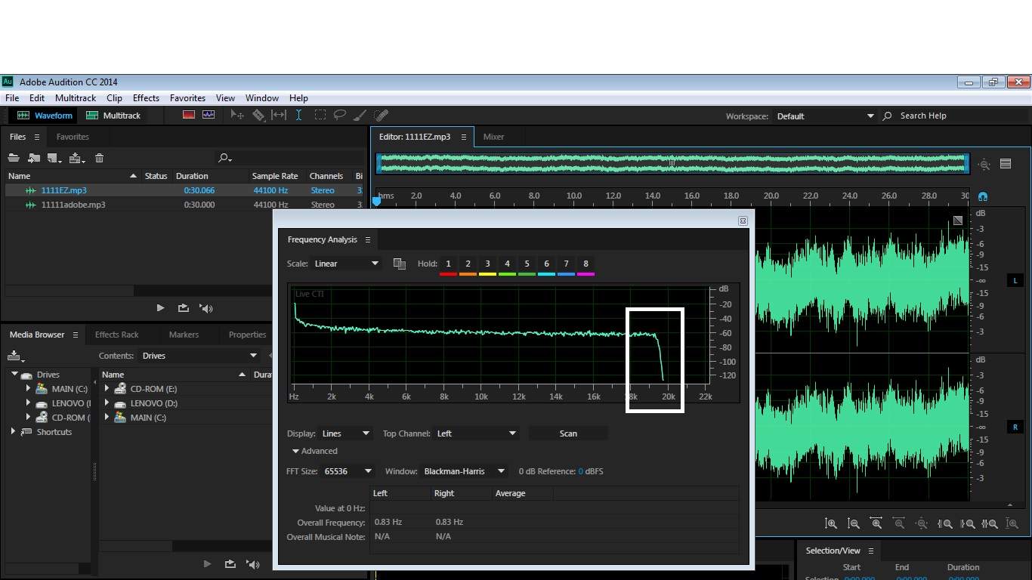Select the Razor tool in toolbar
Viewport: 1032px width, 580px height.
258,116
